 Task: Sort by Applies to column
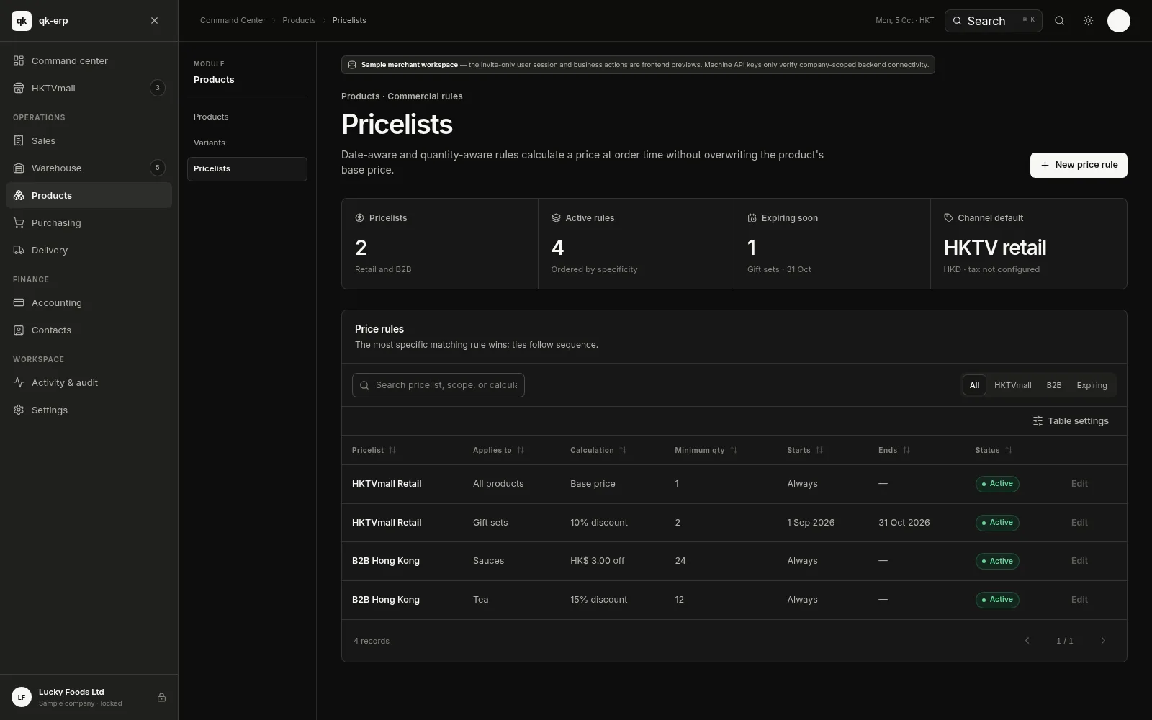tap(498, 450)
